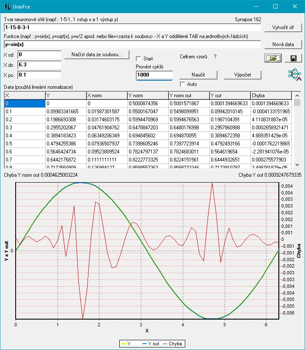Click the Y column header
305x350 pixels.
click(x=66, y=96)
